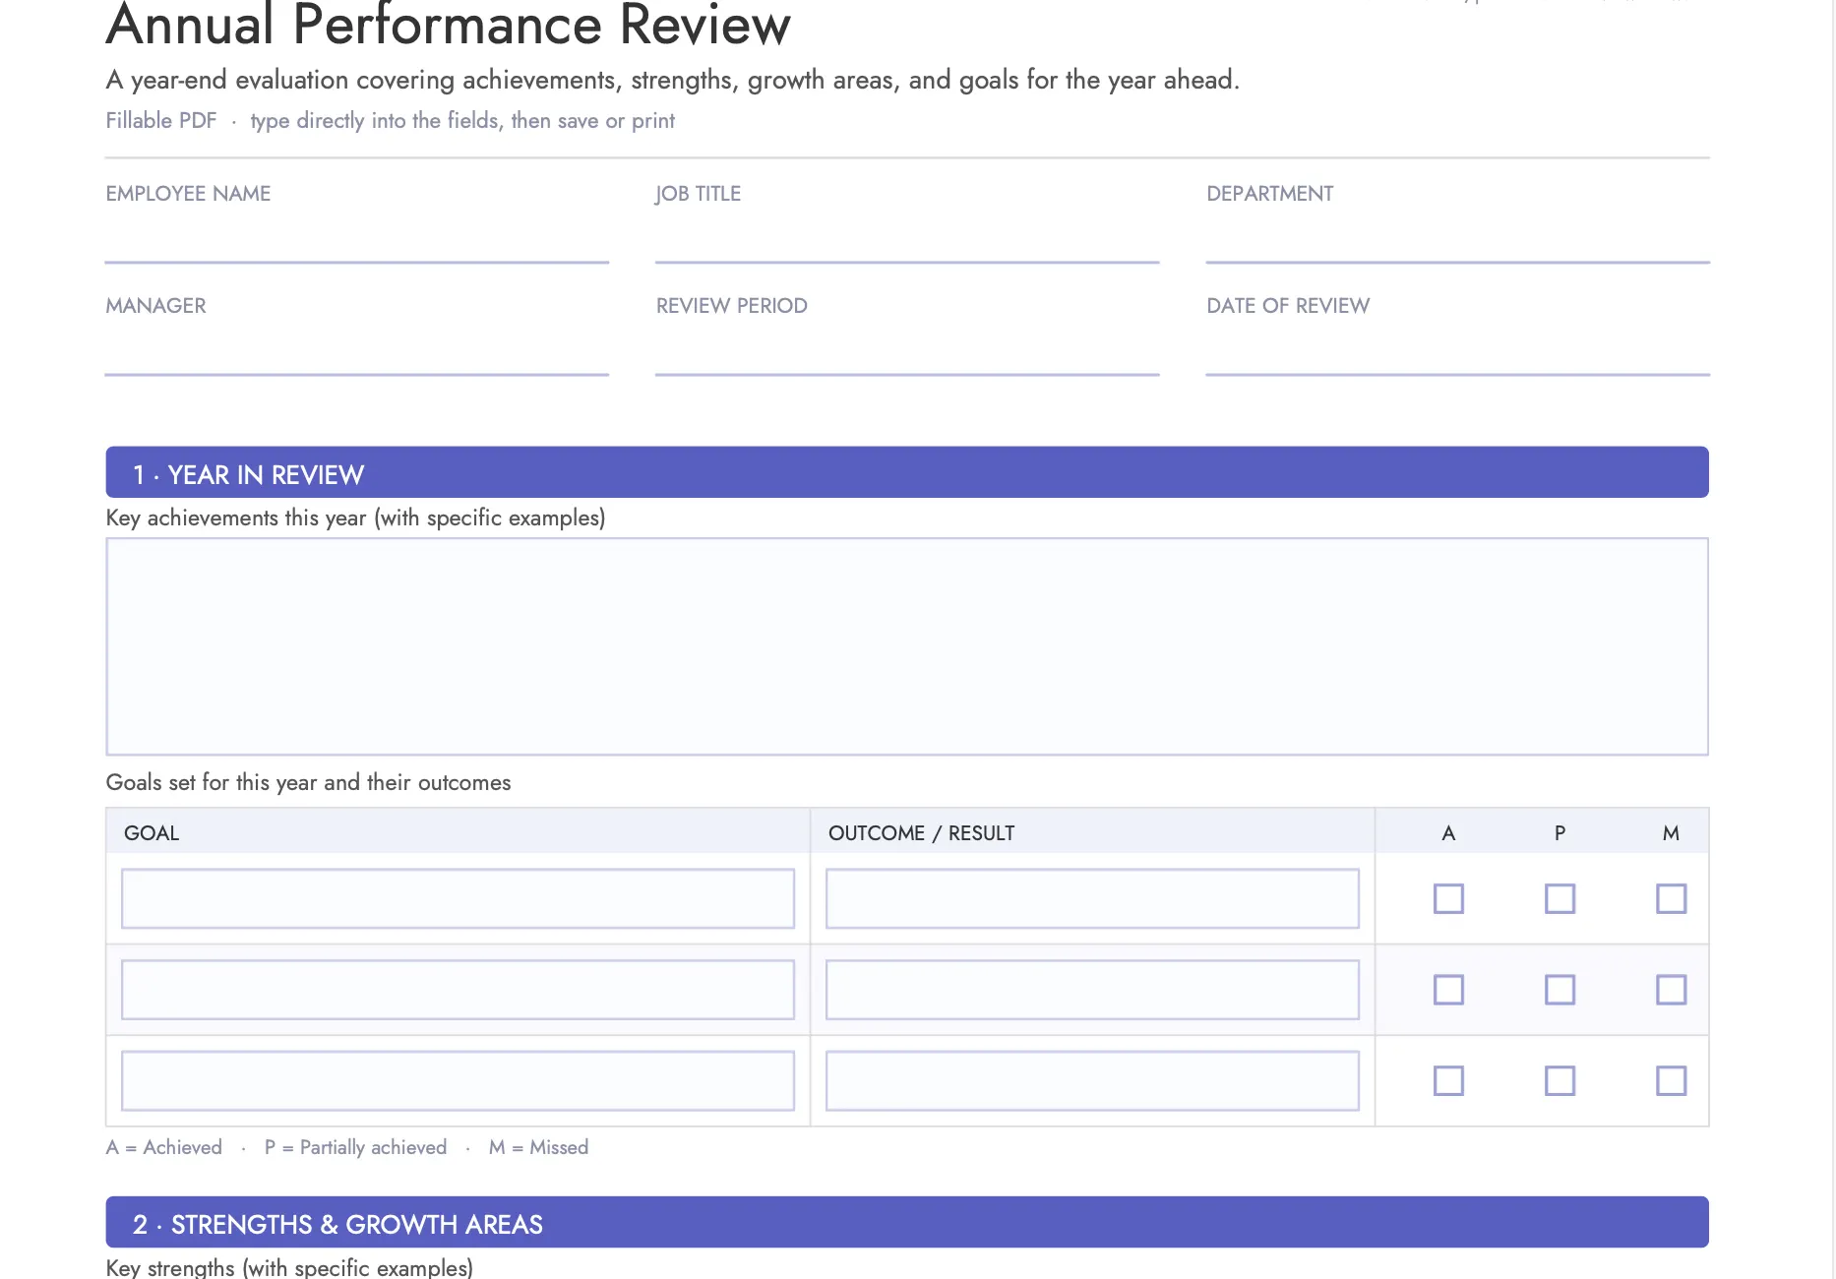Check the M box in second goal row
This screenshot has width=1836, height=1279.
pyautogui.click(x=1671, y=990)
